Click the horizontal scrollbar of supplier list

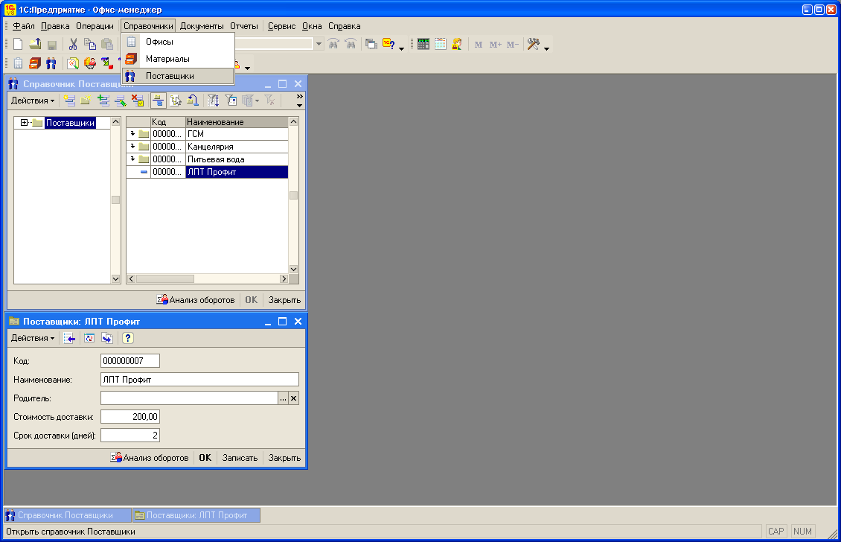208,278
